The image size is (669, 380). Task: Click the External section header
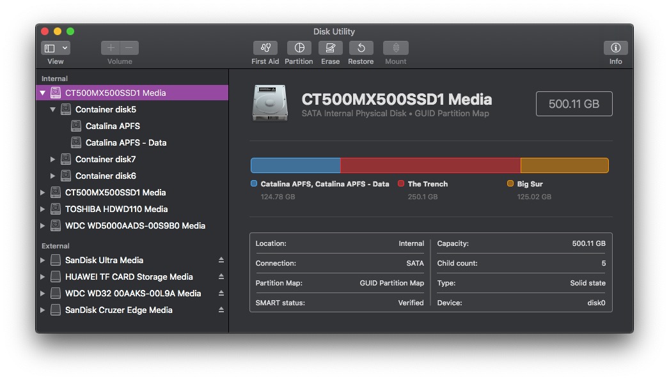tap(55, 247)
